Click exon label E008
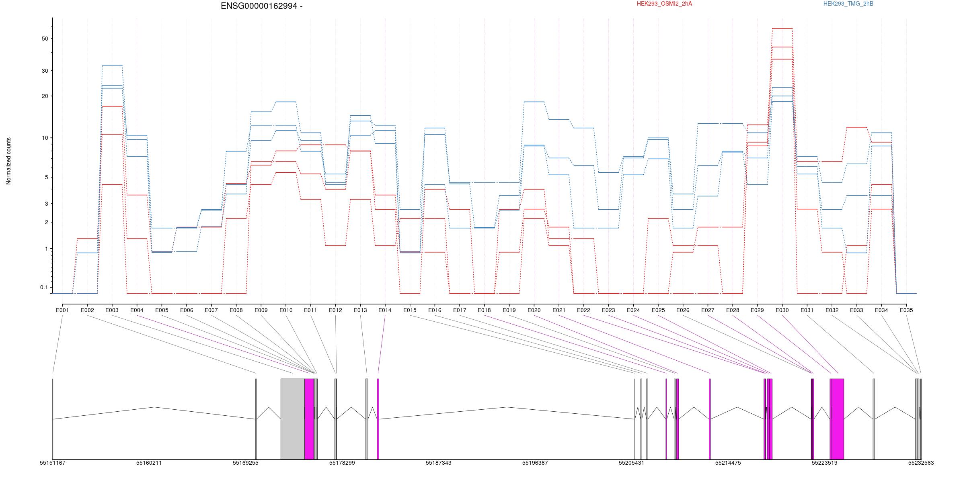965x482 pixels. point(236,310)
